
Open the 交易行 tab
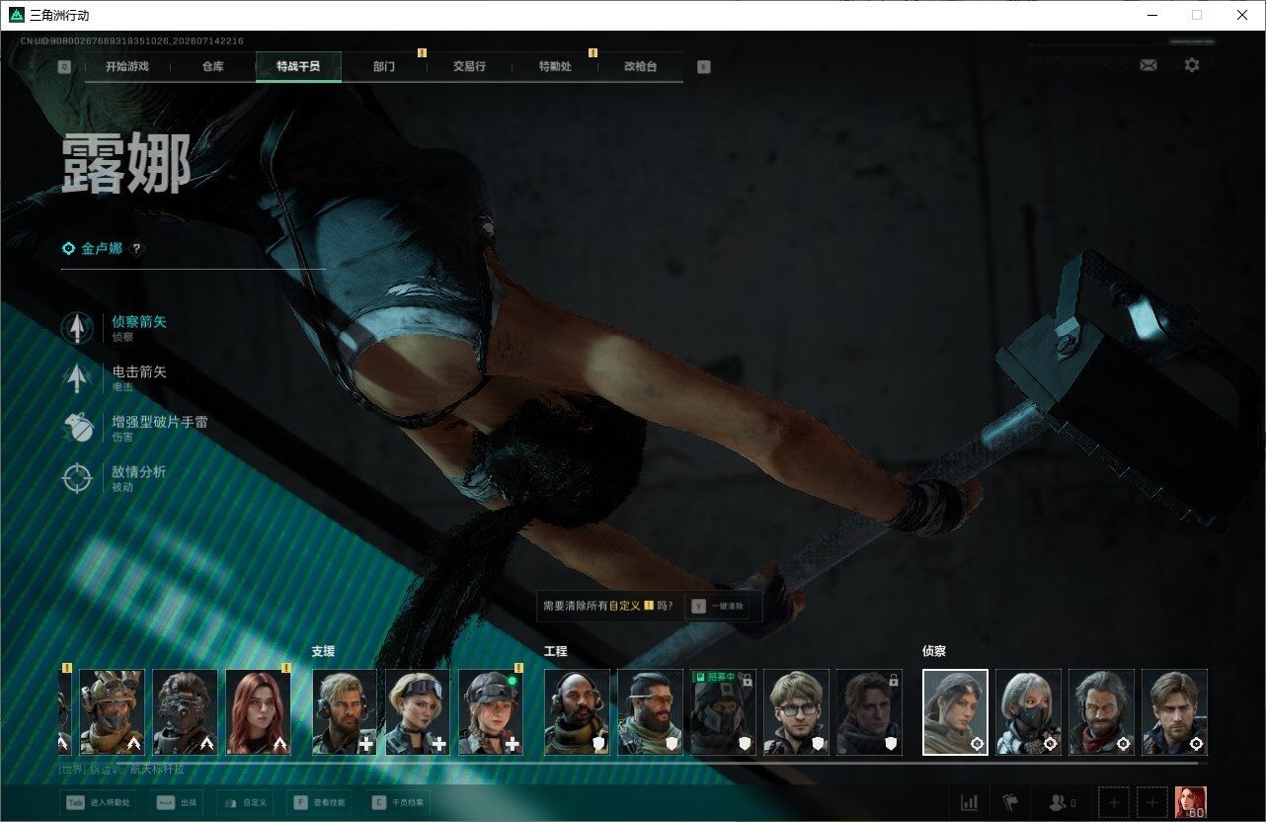pyautogui.click(x=469, y=67)
